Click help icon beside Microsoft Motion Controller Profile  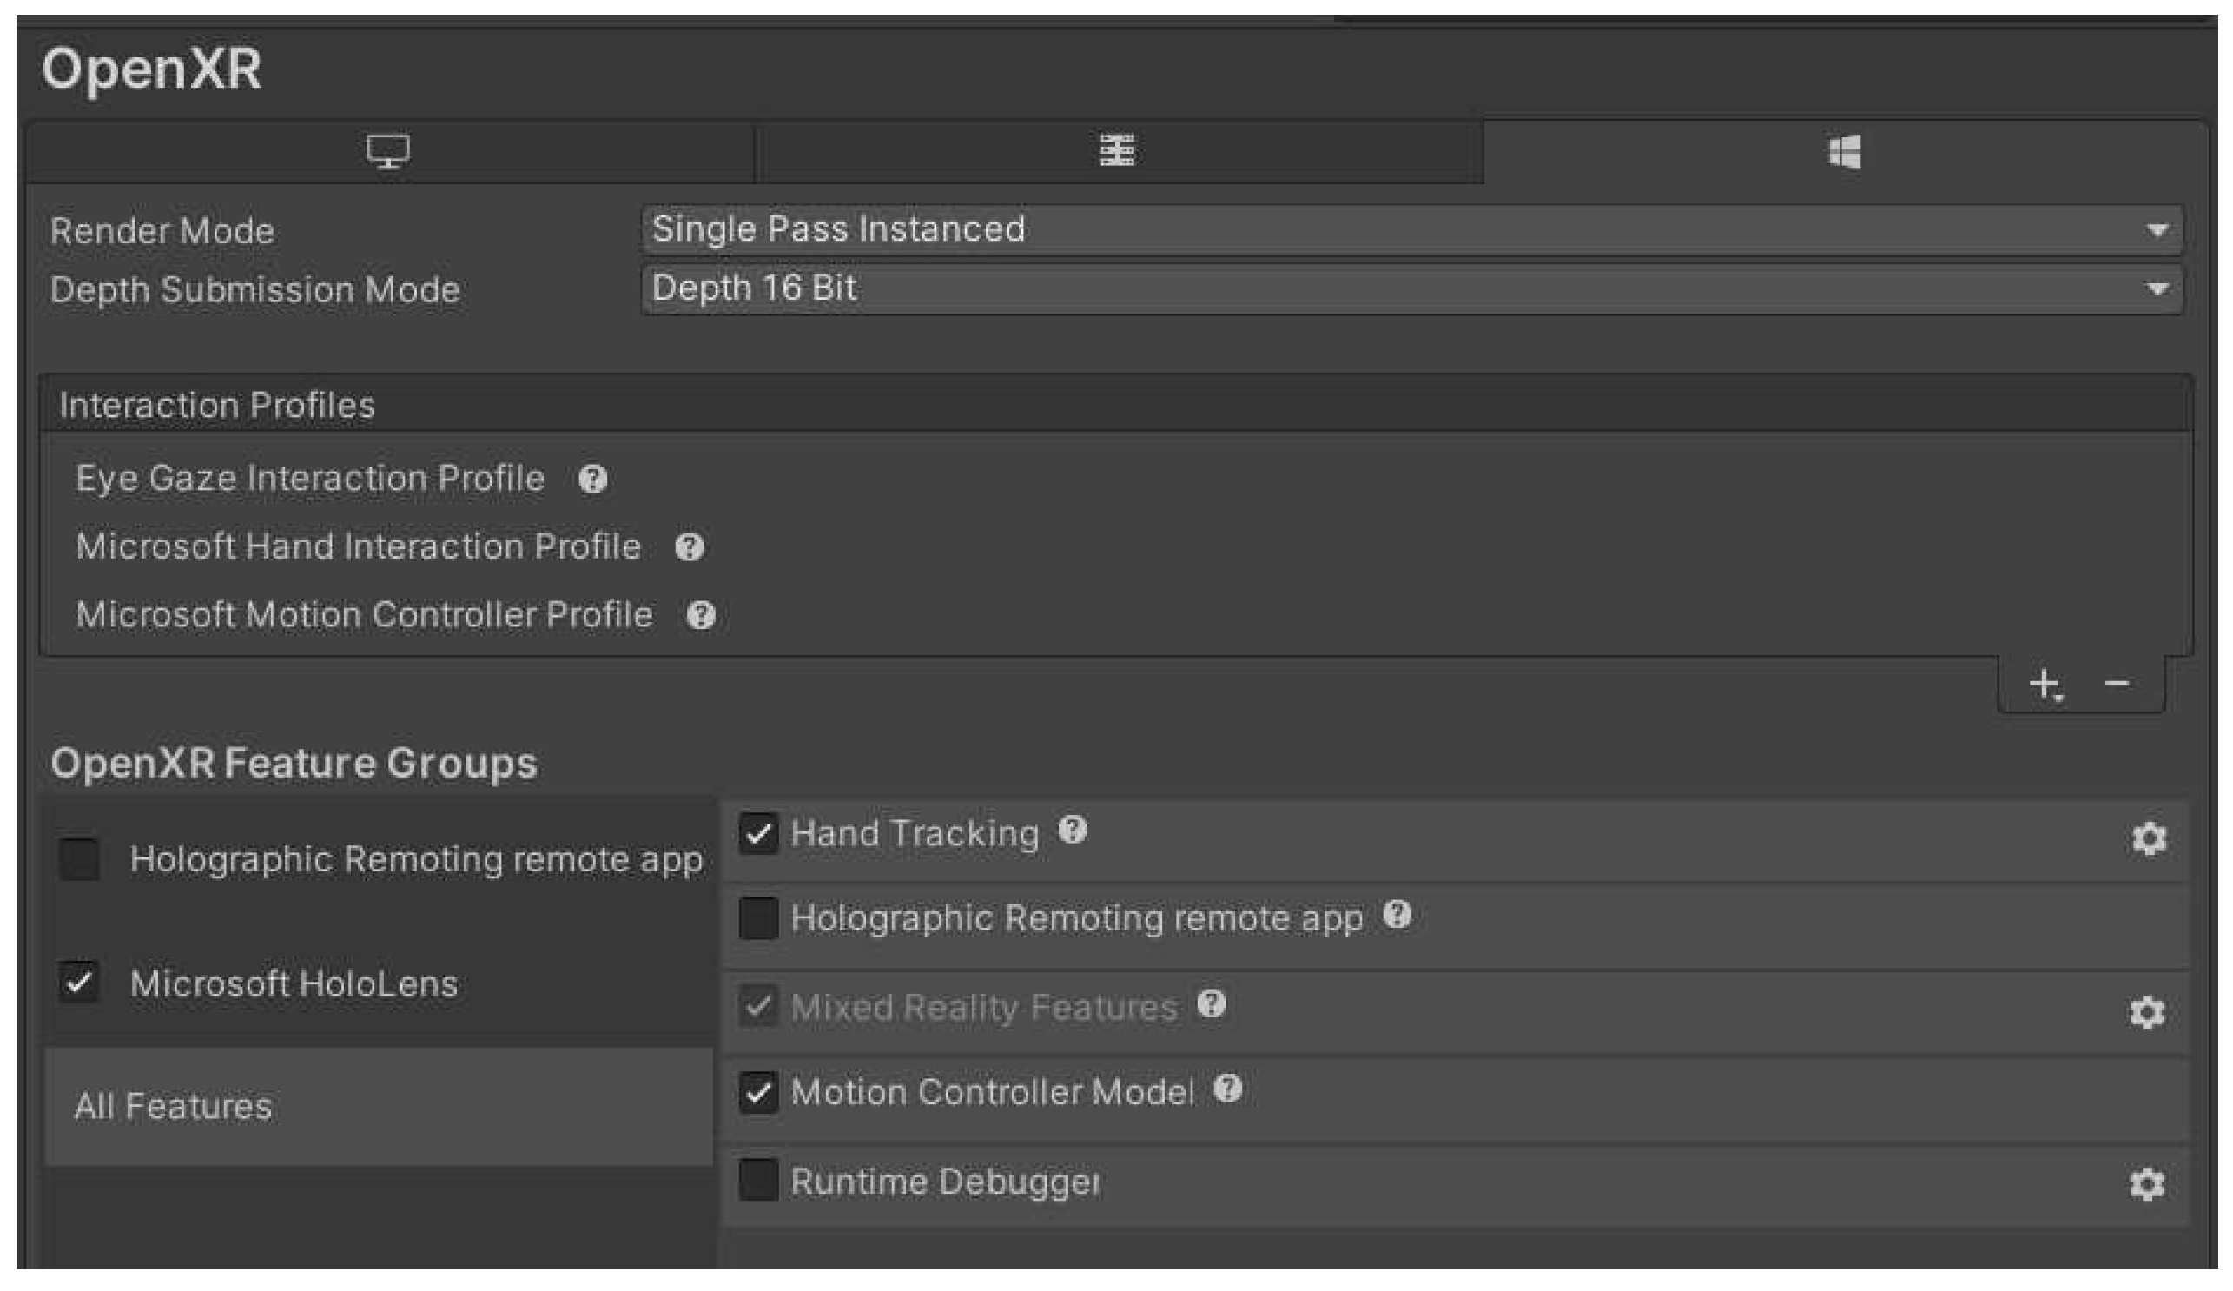pyautogui.click(x=701, y=615)
